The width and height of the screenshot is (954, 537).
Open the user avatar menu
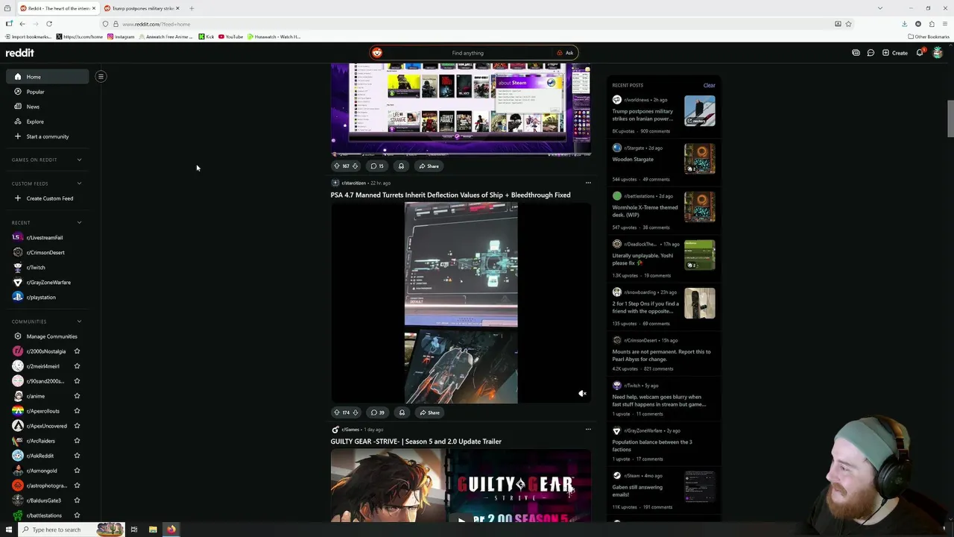[938, 53]
